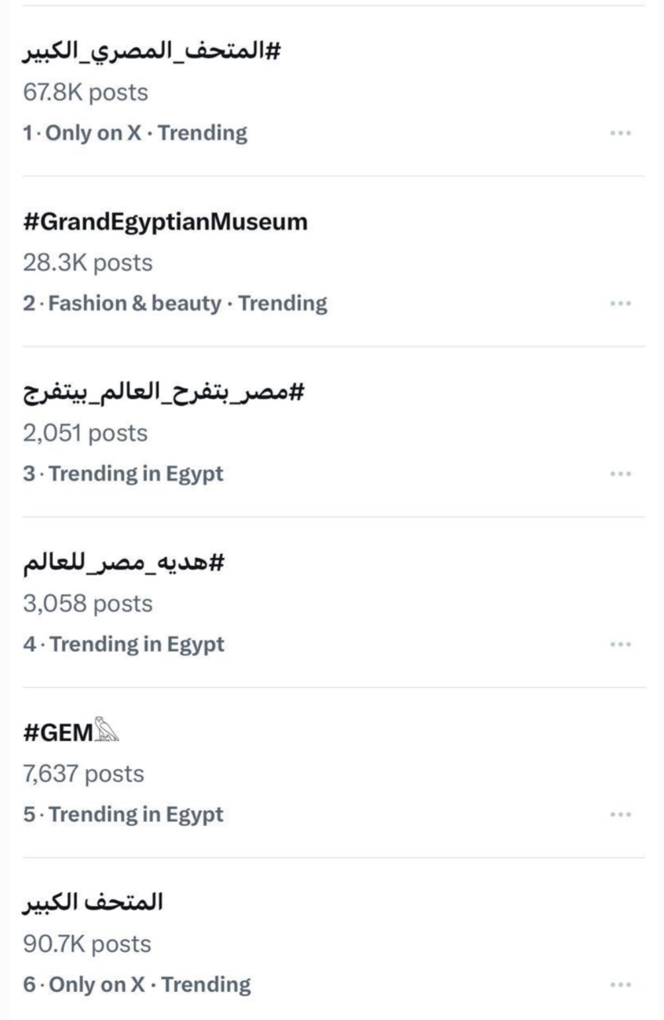Click the Fashion & beauty · Trending label
The height and width of the screenshot is (1020, 664).
click(x=175, y=303)
